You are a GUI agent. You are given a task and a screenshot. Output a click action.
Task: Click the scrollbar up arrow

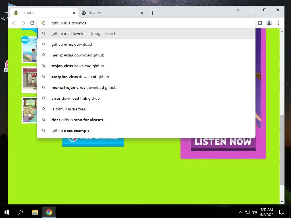pos(282,31)
